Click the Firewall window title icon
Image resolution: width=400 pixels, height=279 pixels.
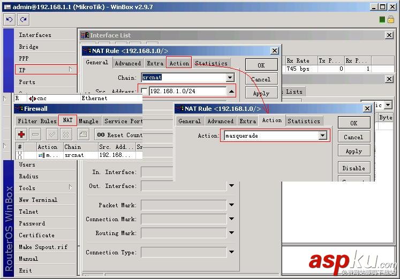pyautogui.click(x=19, y=109)
